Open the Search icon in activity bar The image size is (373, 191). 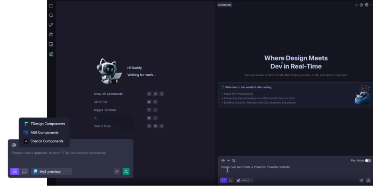point(51,15)
